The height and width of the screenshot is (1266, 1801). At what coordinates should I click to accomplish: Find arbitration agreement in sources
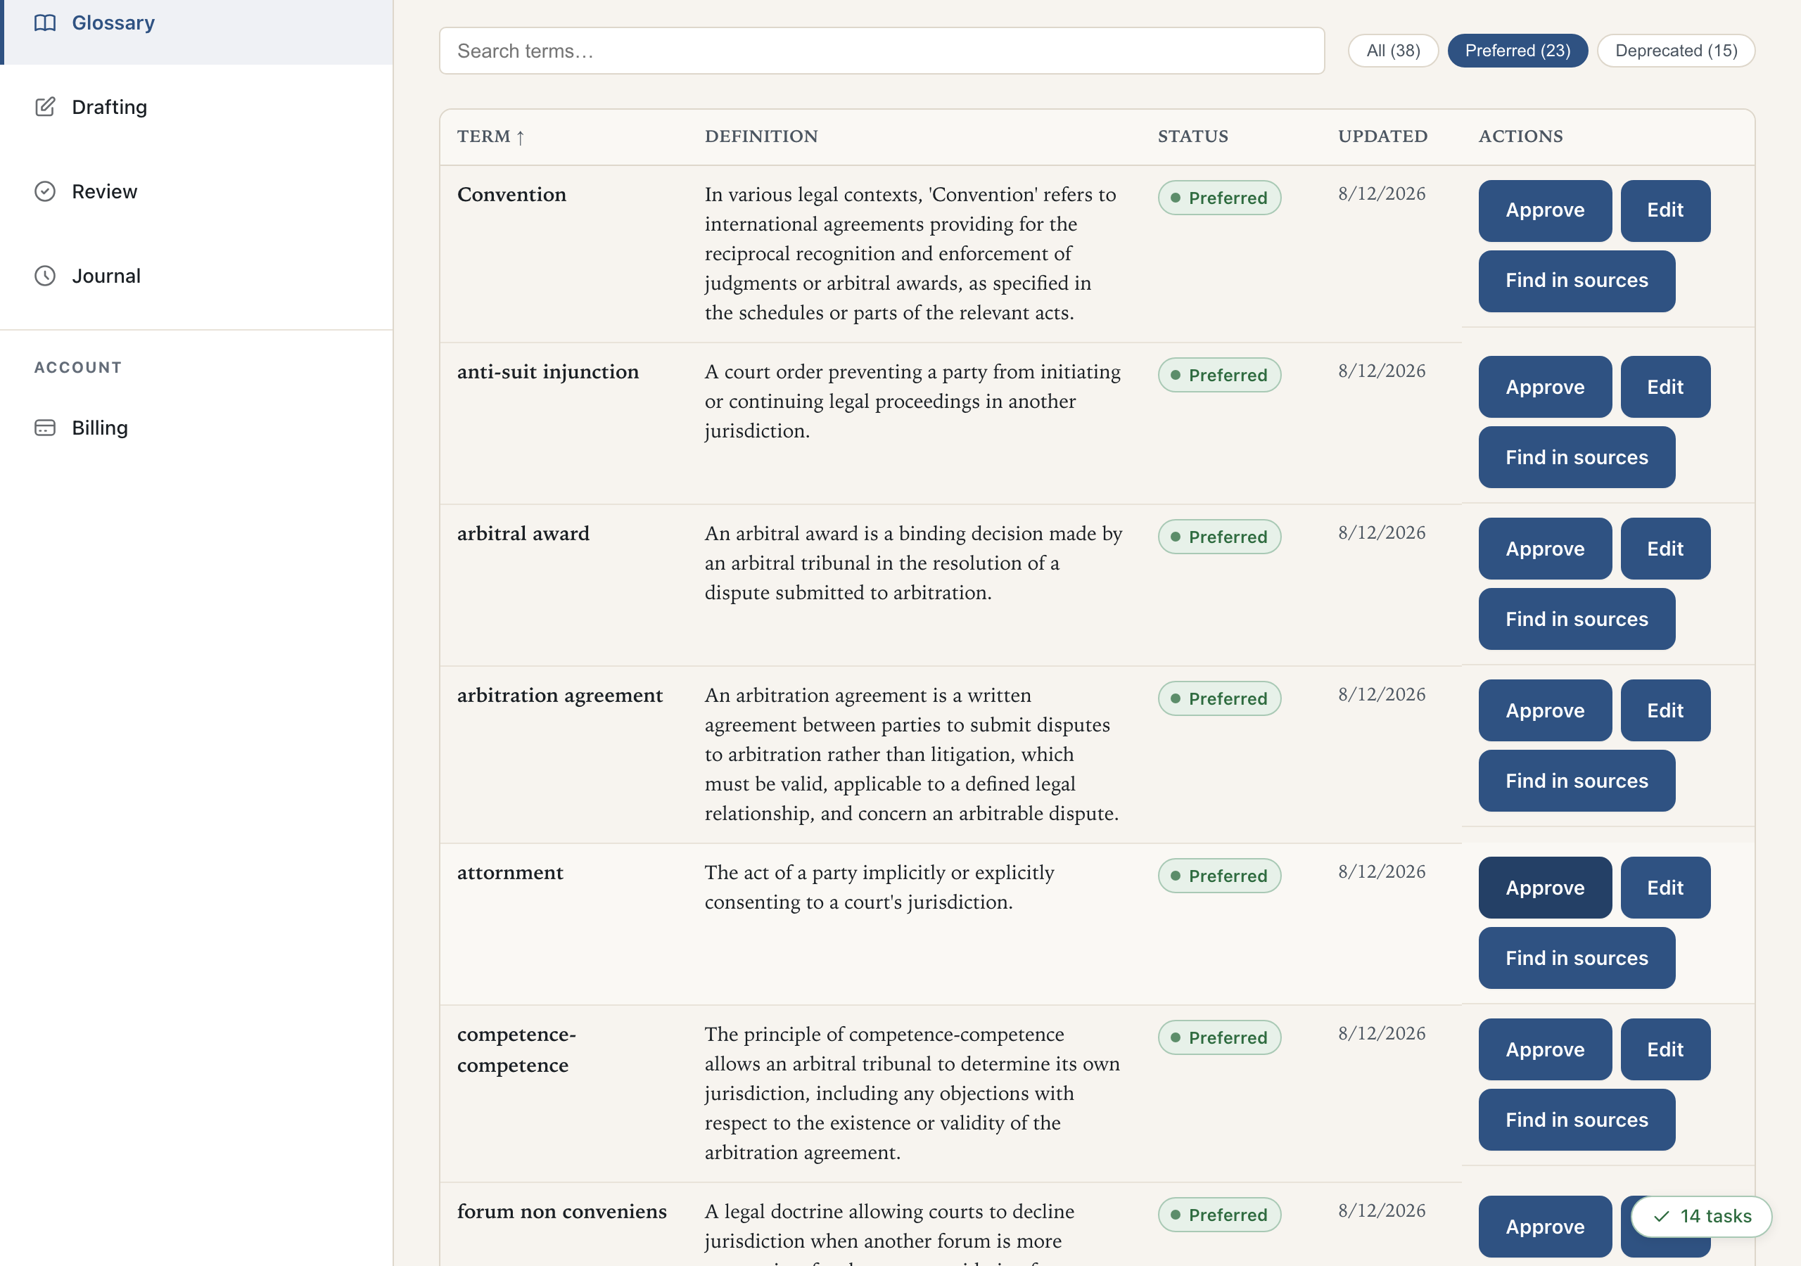[x=1576, y=781]
